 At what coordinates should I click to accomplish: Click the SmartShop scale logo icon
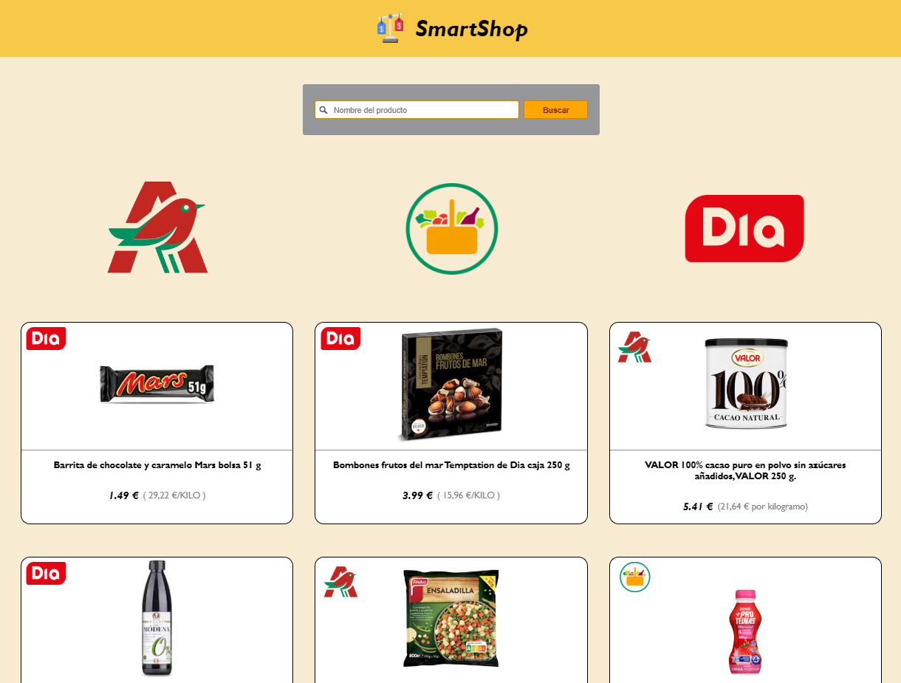pos(390,28)
